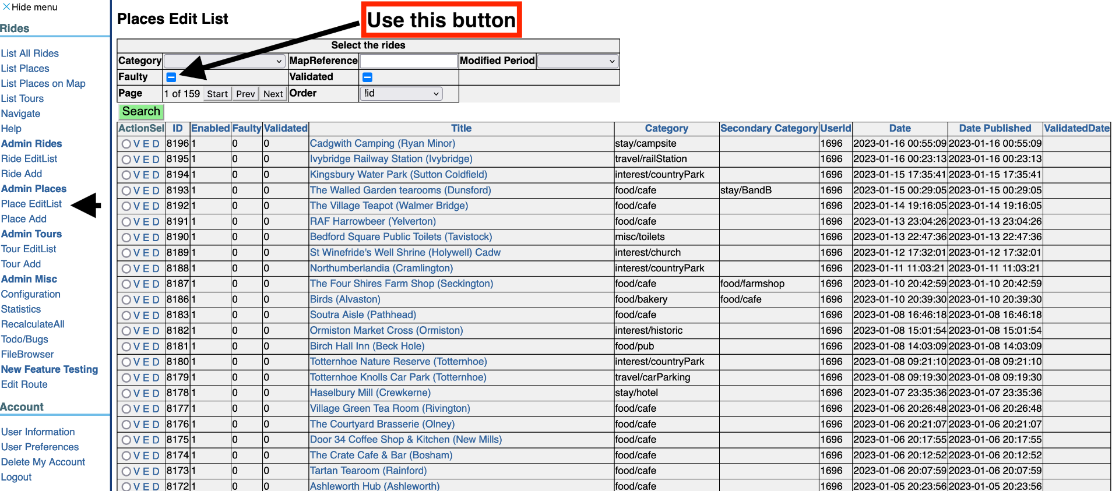This screenshot has width=1119, height=491.
Task: Open Place EditList in the sidebar menu
Action: click(31, 204)
